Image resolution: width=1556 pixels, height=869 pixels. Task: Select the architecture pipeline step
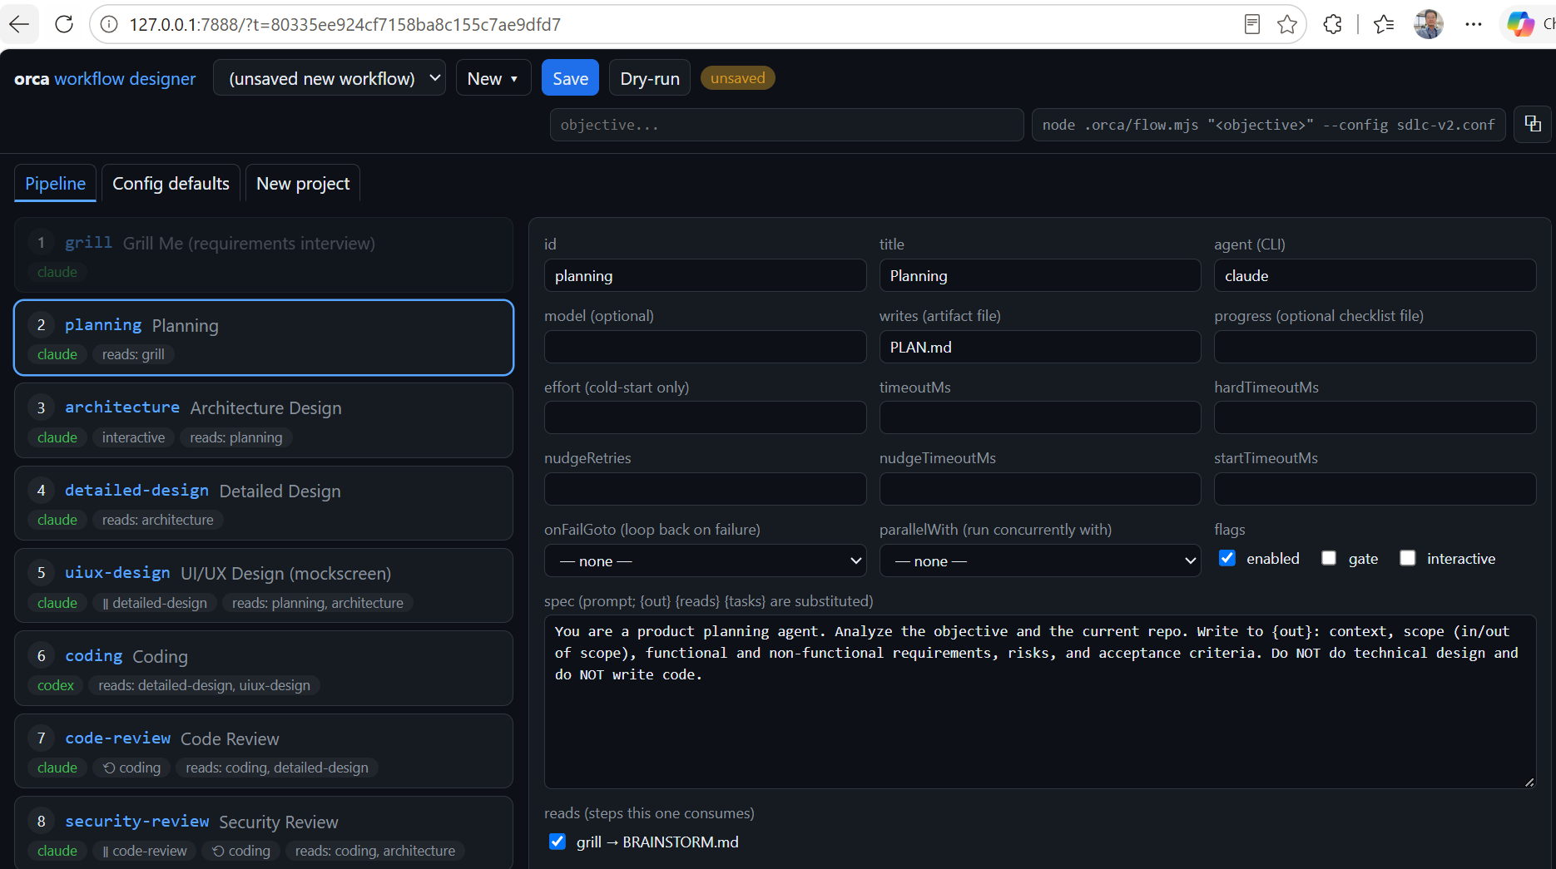pos(264,421)
